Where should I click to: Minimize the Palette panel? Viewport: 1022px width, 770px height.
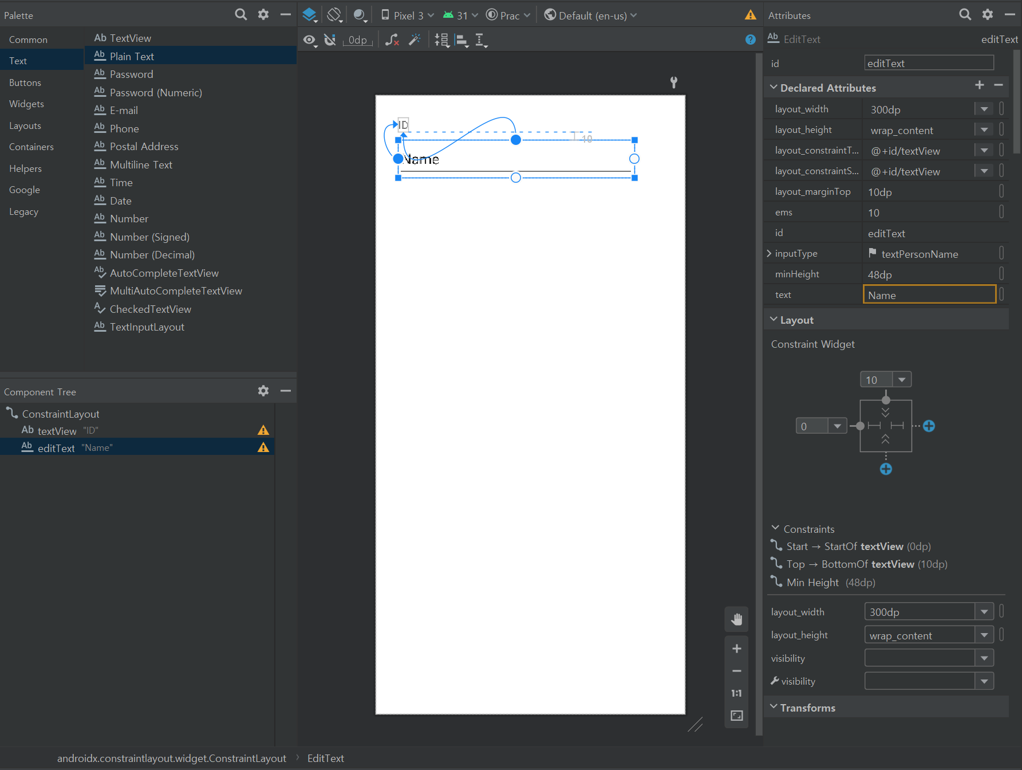pos(285,15)
